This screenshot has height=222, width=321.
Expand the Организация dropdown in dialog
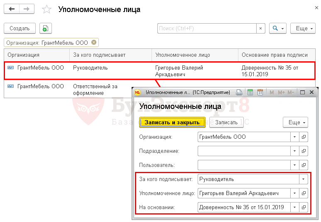pos(294,137)
